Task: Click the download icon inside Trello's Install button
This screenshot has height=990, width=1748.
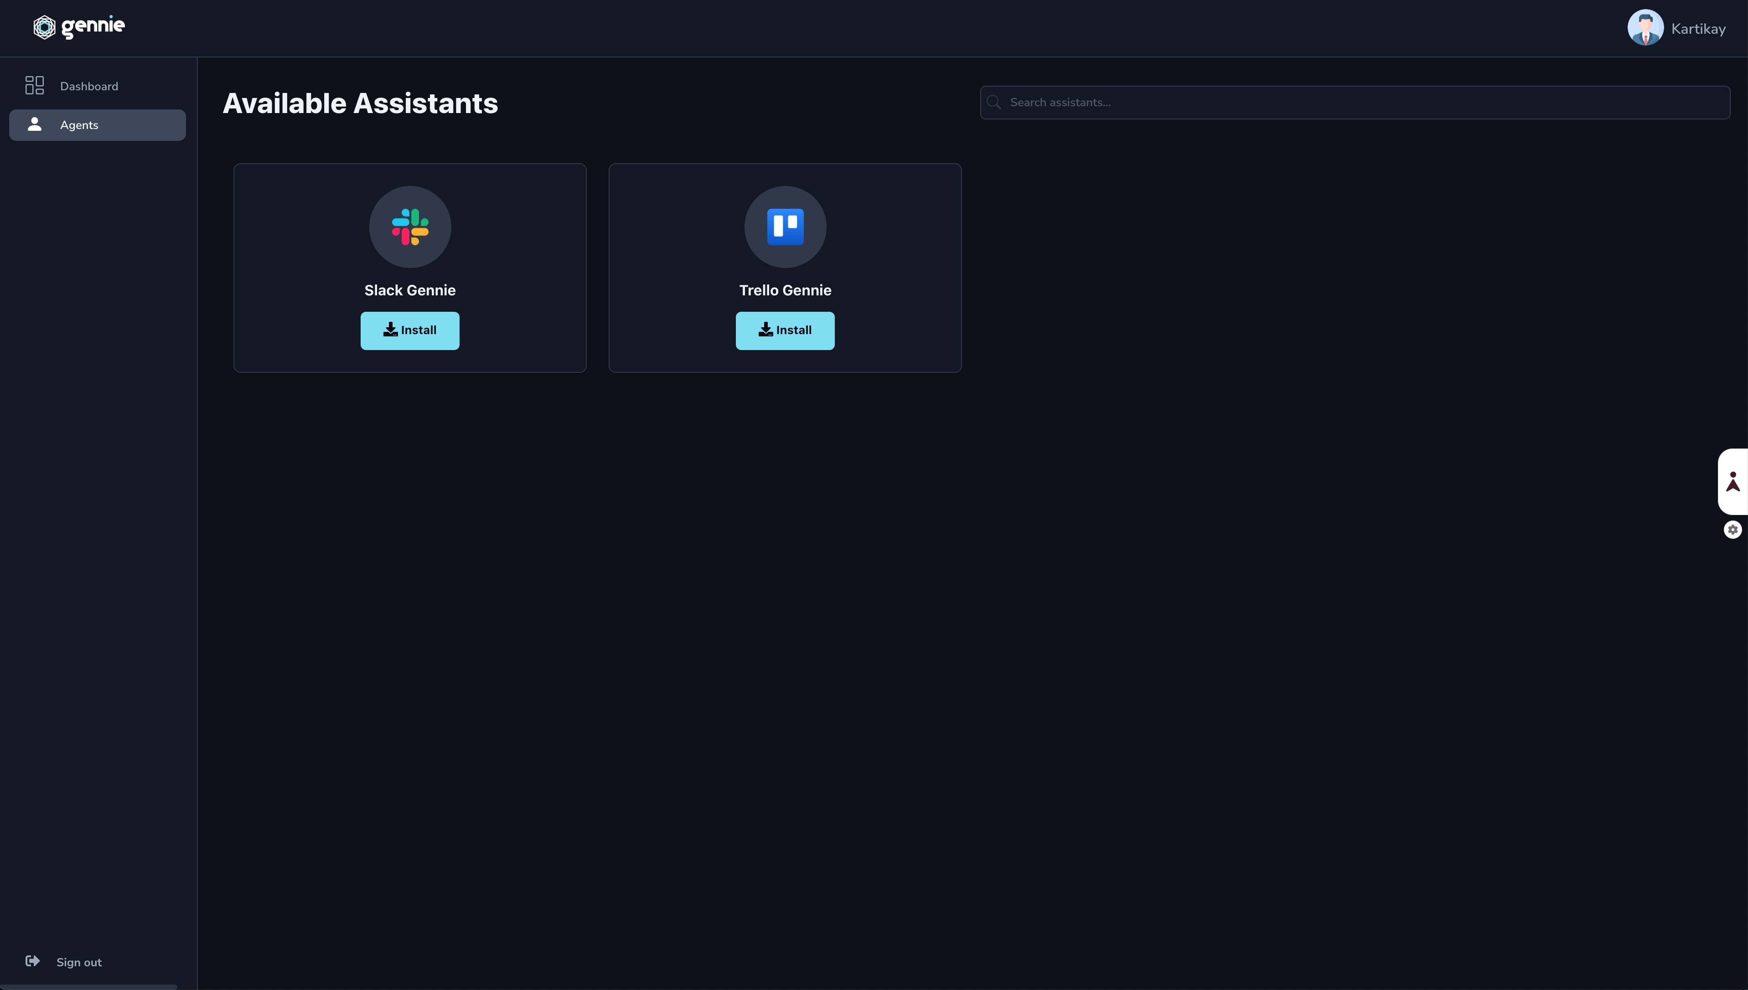Action: click(765, 330)
